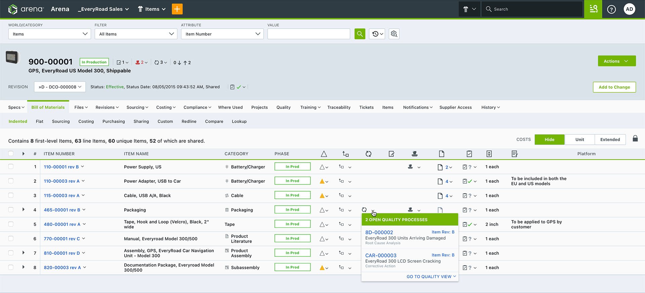Check the box for row 115-00003

point(11,195)
